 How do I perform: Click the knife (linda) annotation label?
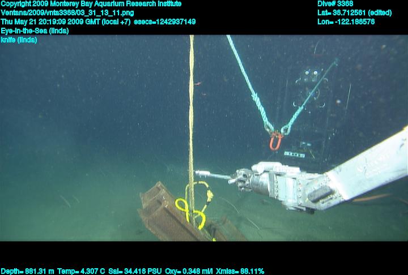(19, 40)
